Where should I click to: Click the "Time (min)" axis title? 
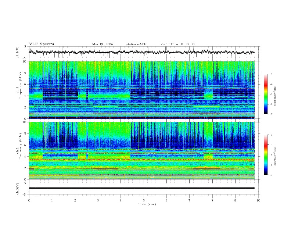pyautogui.click(x=147, y=204)
